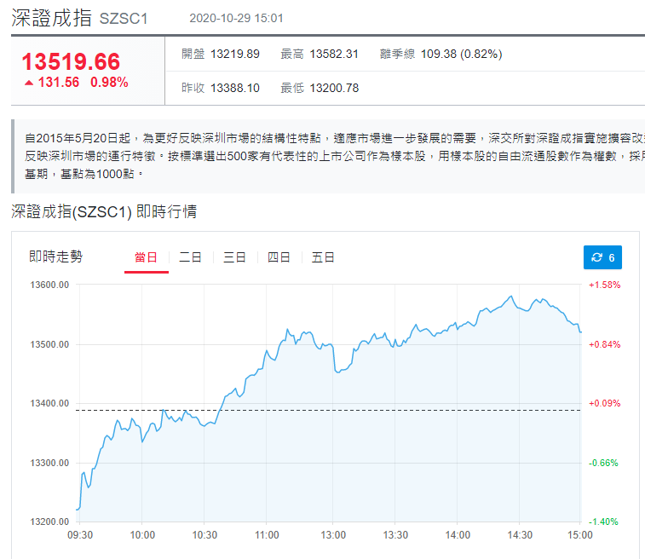Screen dimensions: 645x559
Task: Click the index description paragraph text
Action: (x=335, y=156)
